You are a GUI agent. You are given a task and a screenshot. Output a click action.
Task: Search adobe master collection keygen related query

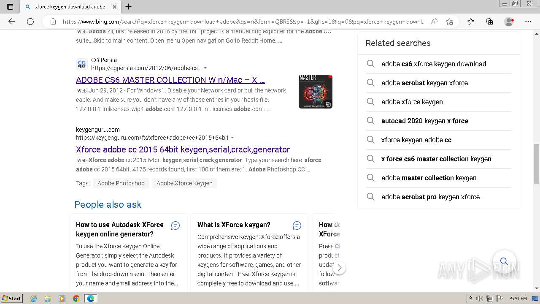click(x=429, y=178)
